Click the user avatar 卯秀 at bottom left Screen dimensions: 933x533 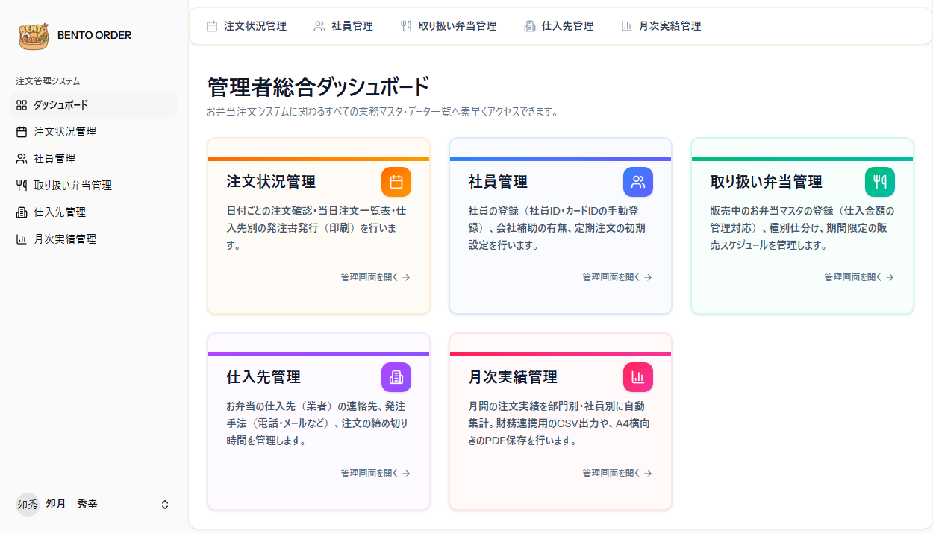click(x=28, y=505)
